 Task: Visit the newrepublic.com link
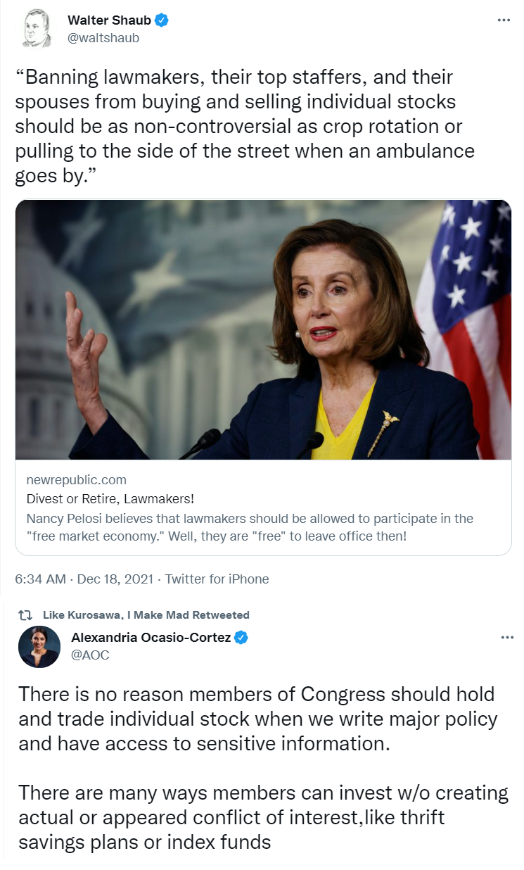76,480
